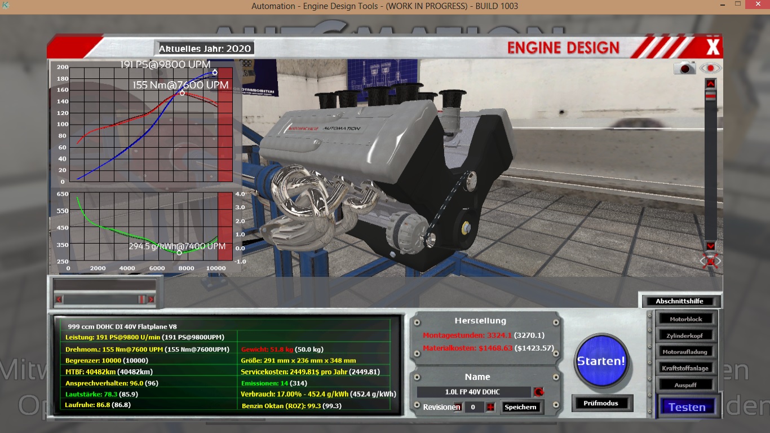Click the revision number field
The image size is (770, 433).
[x=474, y=407]
